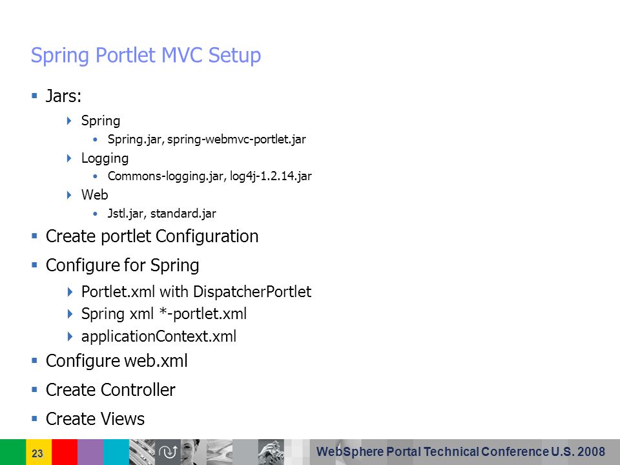This screenshot has width=620, height=465.
Task: Click the Spring Portlet MVC Setup title
Action: click(x=146, y=55)
